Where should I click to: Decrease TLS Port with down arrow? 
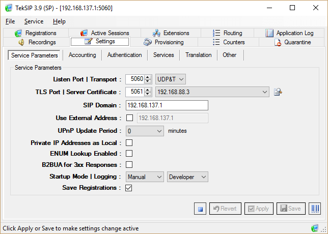pos(148,94)
